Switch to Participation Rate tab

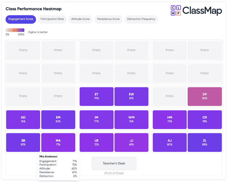pyautogui.click(x=52, y=19)
